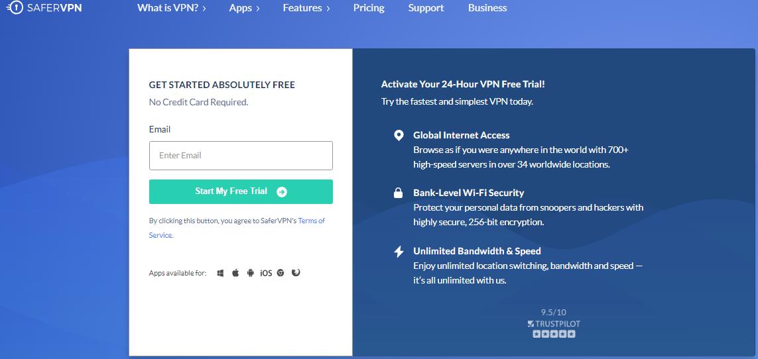The image size is (758, 359).
Task: Click the Unlimited Bandwidth lightning icon
Action: coord(399,252)
